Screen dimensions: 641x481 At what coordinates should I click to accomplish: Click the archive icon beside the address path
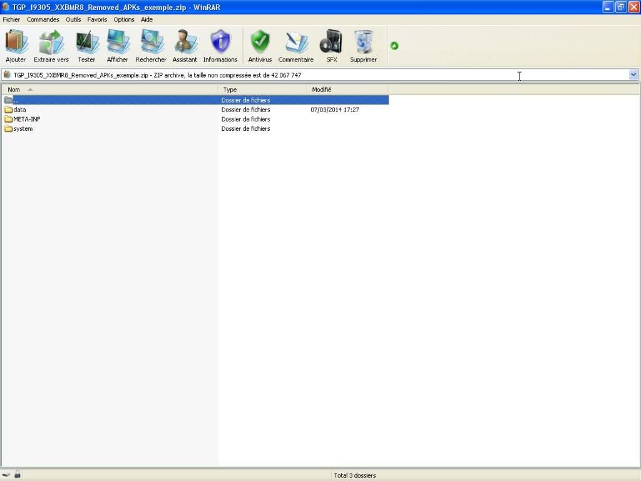point(6,75)
